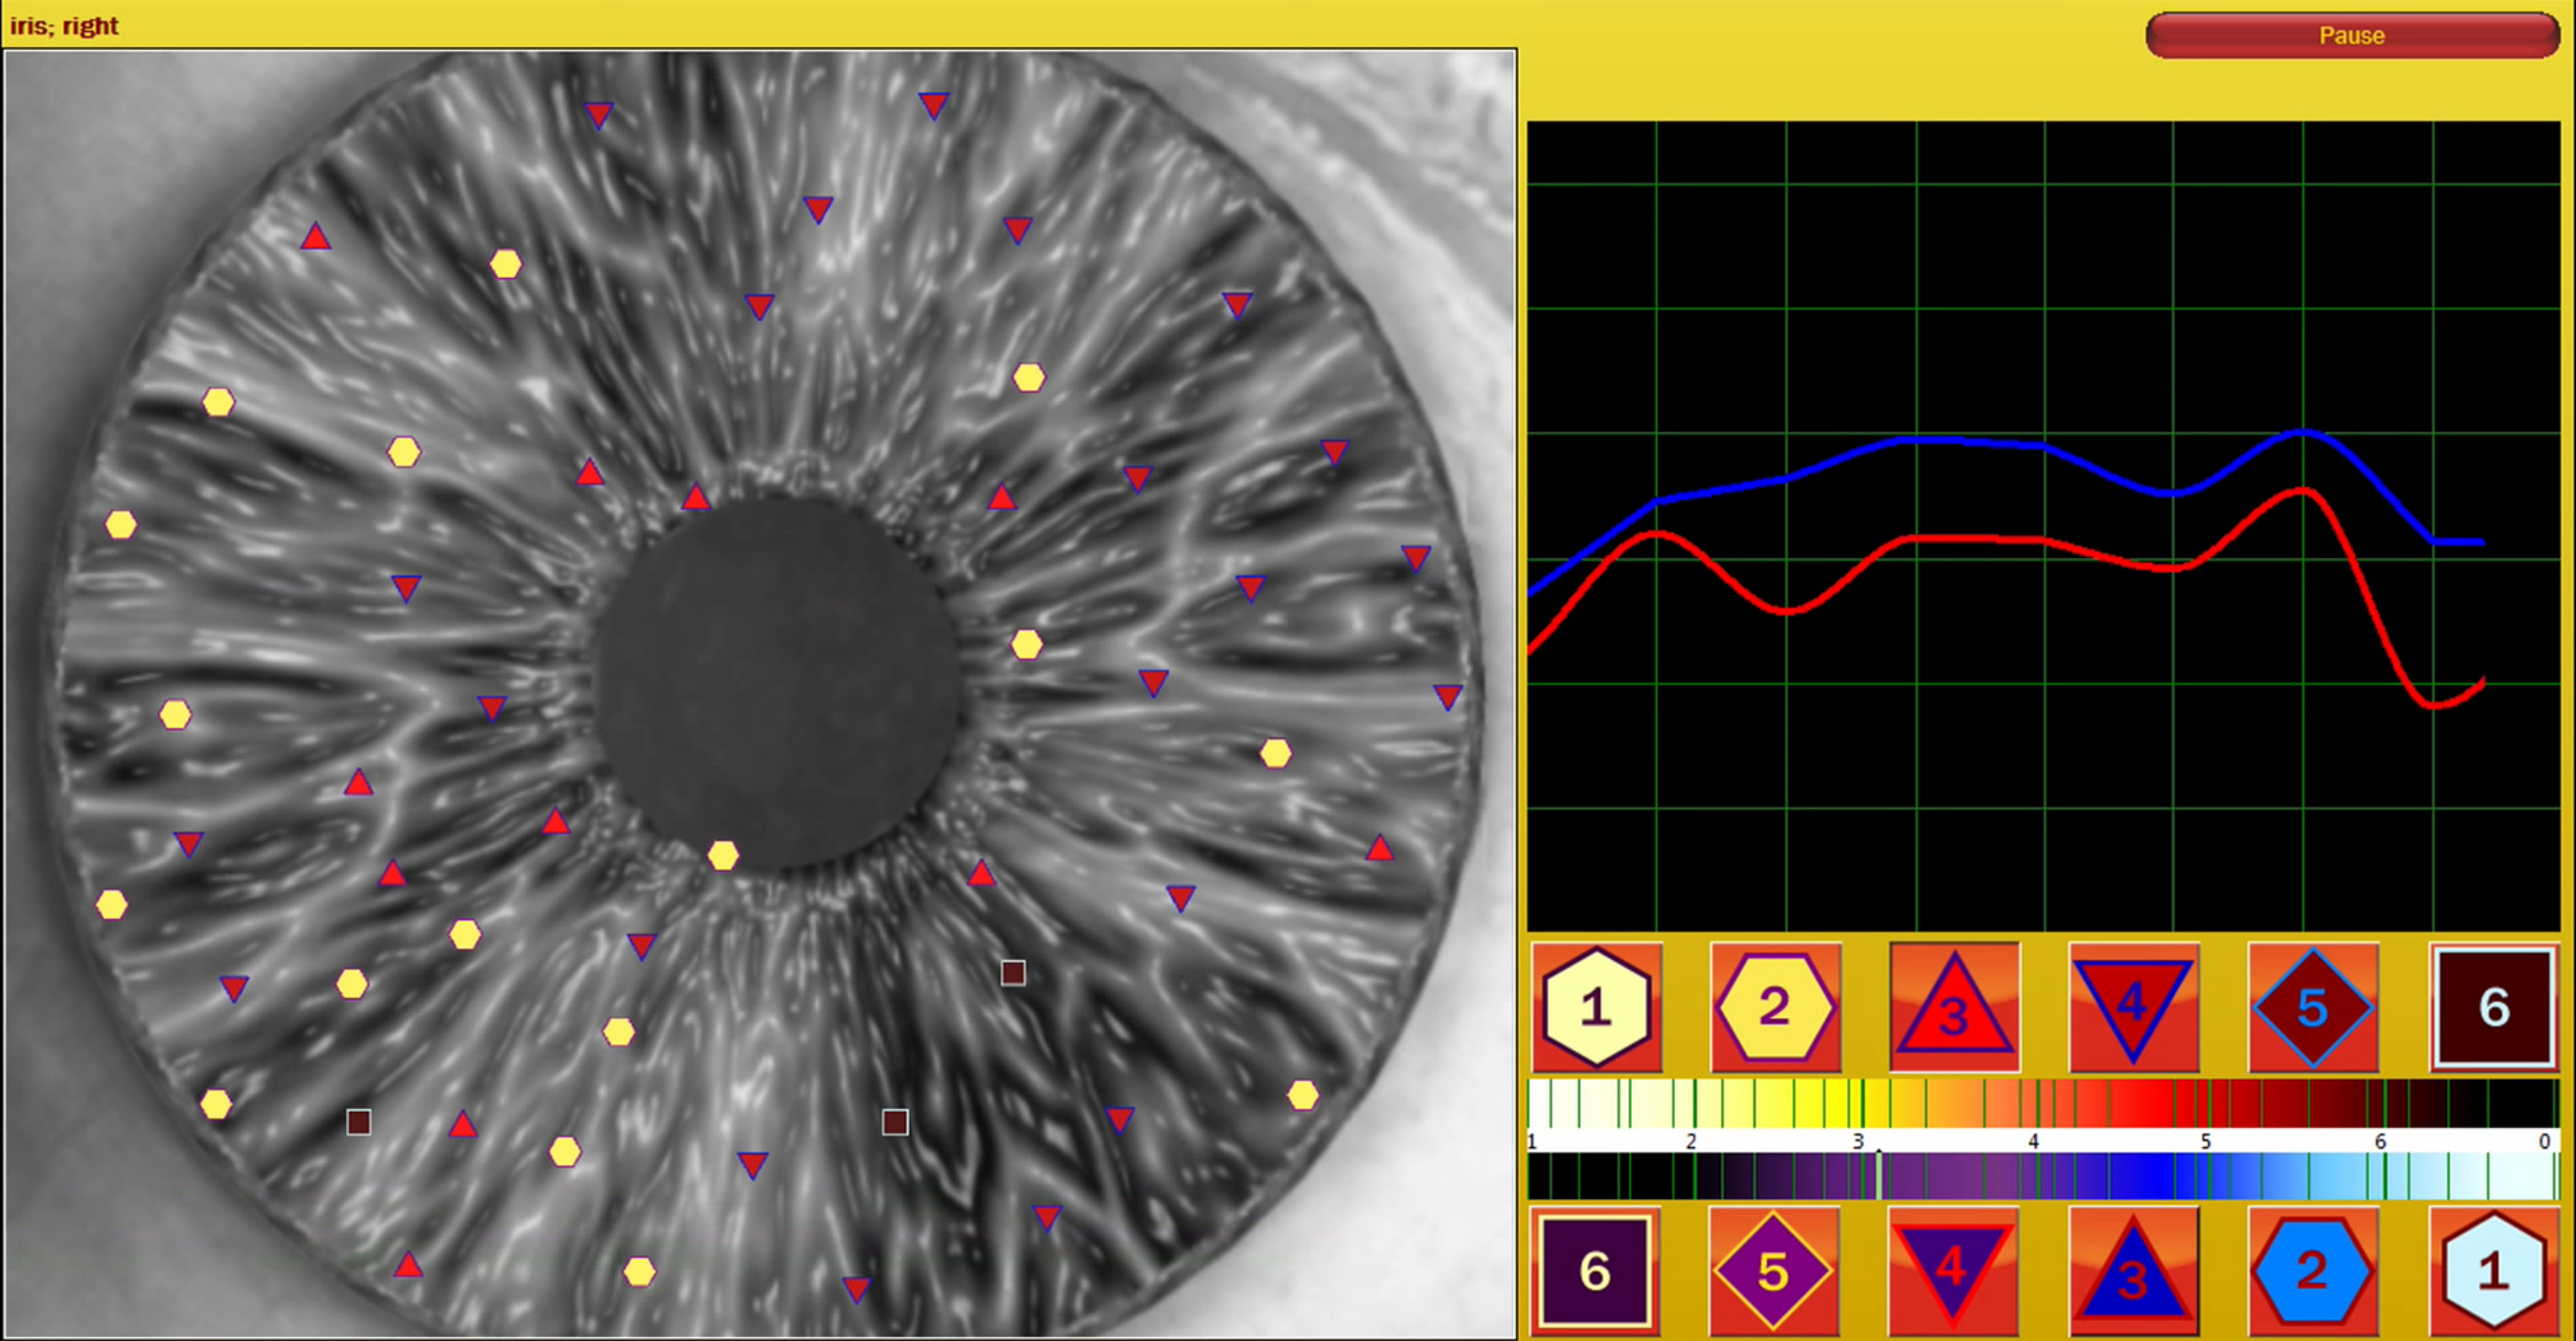
Task: Click the light marker on the purple scale
Action: (x=1879, y=1175)
